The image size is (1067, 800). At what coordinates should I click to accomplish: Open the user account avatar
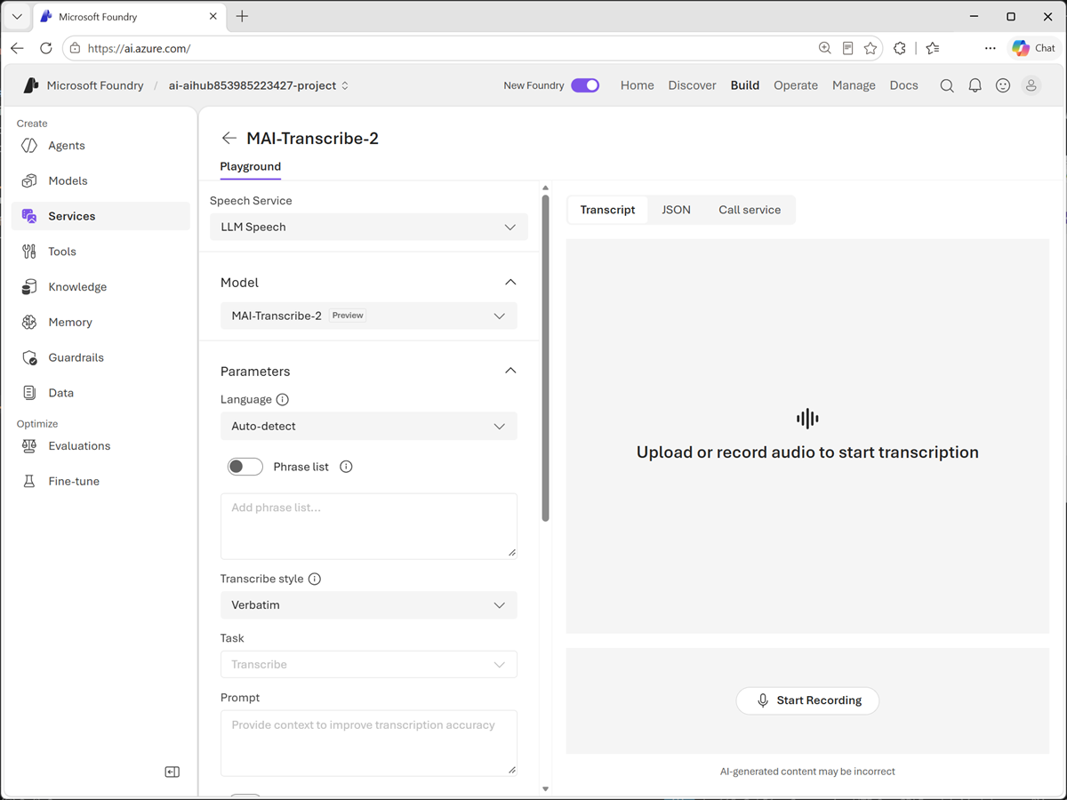[1031, 85]
